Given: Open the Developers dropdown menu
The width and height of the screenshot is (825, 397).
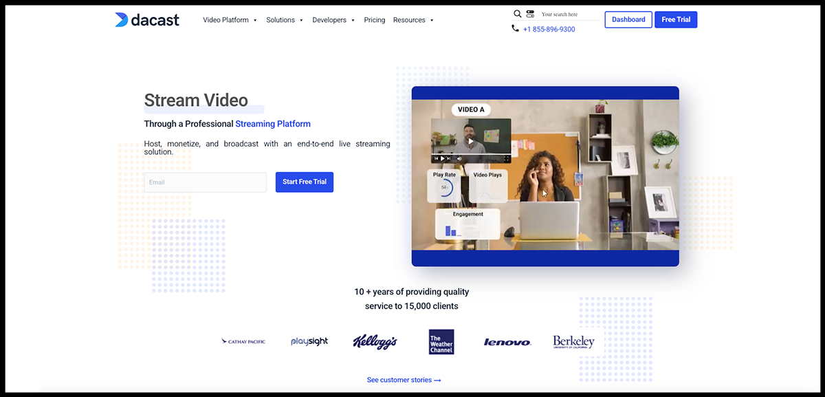Looking at the screenshot, I should [333, 20].
